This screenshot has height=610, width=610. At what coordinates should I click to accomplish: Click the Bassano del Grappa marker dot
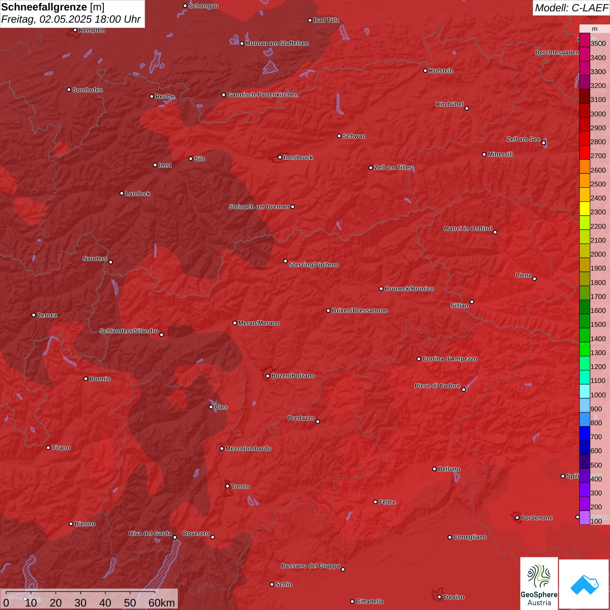343,569
